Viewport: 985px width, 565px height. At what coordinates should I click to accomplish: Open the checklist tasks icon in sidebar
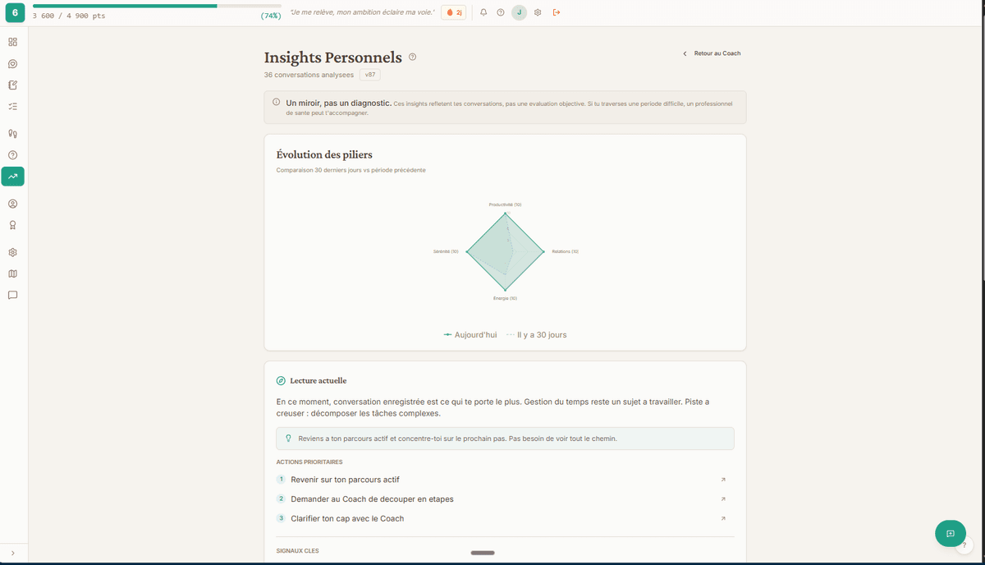pos(12,106)
